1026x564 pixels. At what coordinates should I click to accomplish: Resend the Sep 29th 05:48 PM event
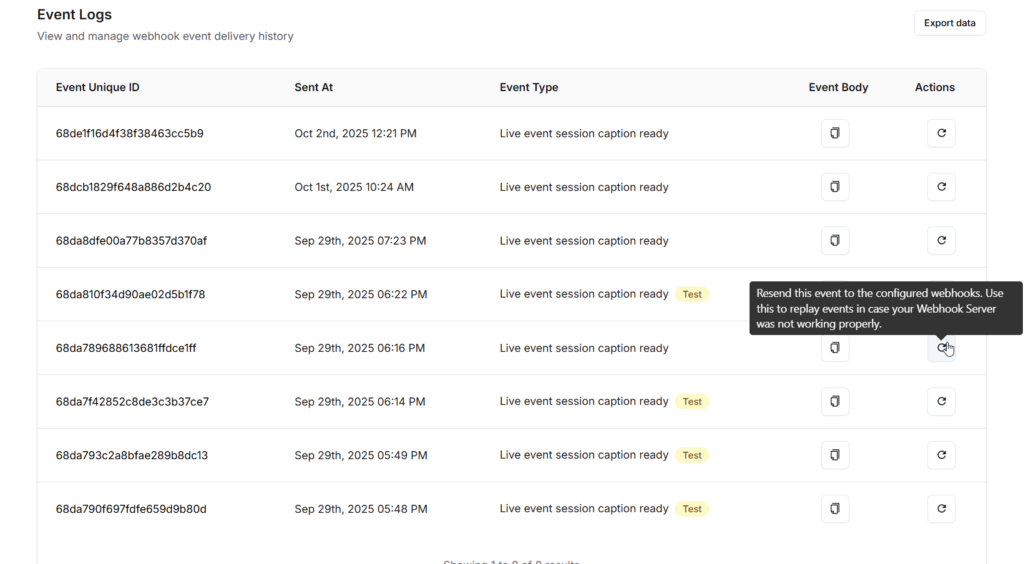pyautogui.click(x=941, y=509)
